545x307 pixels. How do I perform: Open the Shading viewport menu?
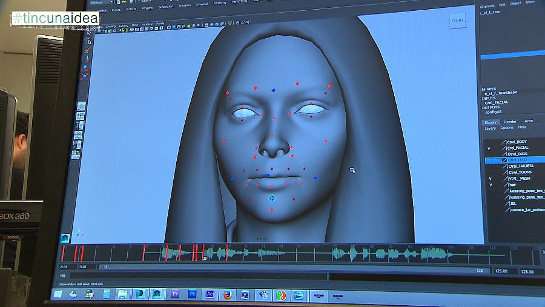pos(111,25)
